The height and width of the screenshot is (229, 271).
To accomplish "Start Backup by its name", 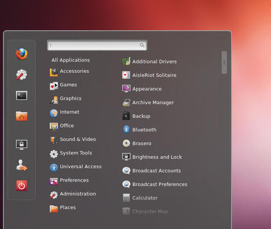I will [141, 116].
